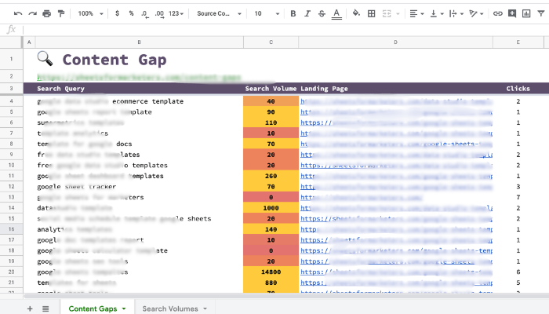Image resolution: width=549 pixels, height=314 pixels.
Task: Click the Insert comment icon
Action: click(512, 13)
